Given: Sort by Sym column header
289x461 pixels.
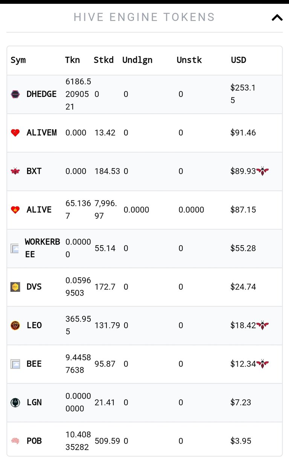Looking at the screenshot, I should click(18, 60).
